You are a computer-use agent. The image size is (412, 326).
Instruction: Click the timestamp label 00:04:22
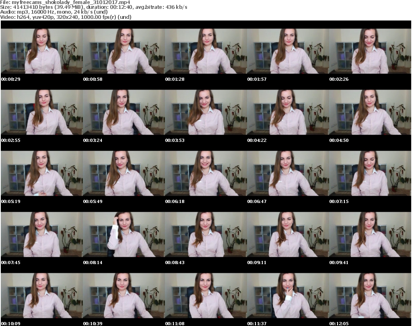(257, 140)
